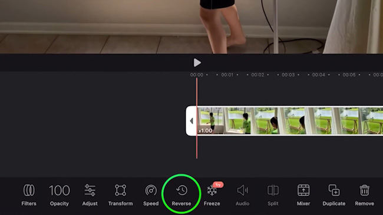Jump to 00:02 on timeline ruler

pyautogui.click(x=257, y=75)
